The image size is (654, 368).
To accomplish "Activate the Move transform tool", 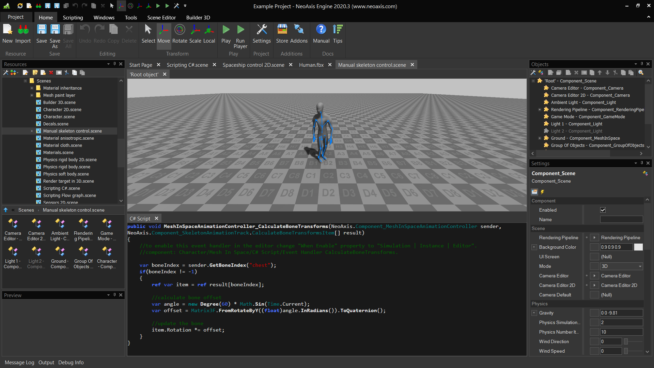I will click(163, 34).
